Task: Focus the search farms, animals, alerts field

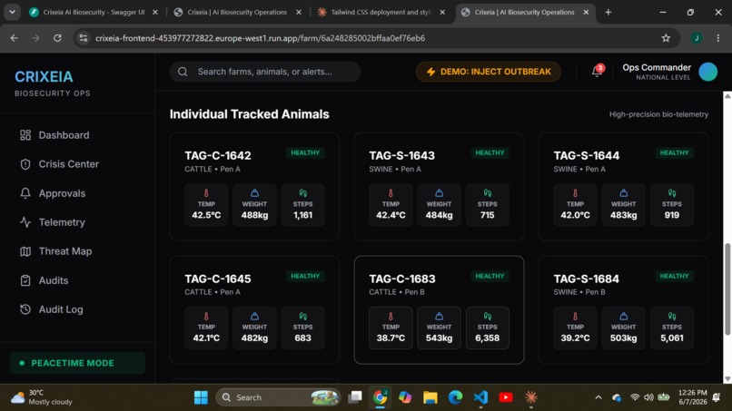Action: tap(265, 72)
